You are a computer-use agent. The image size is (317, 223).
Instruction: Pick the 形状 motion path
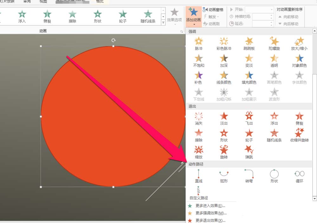[274, 176]
